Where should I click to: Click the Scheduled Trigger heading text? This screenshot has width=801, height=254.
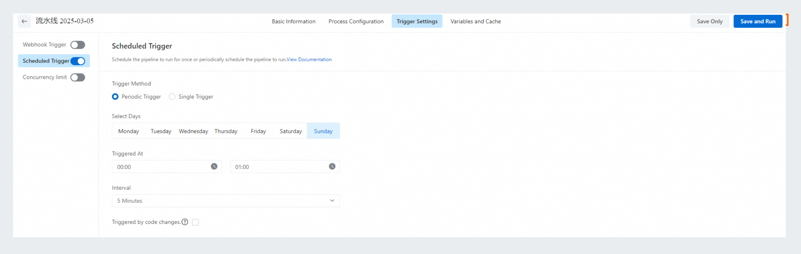point(142,46)
